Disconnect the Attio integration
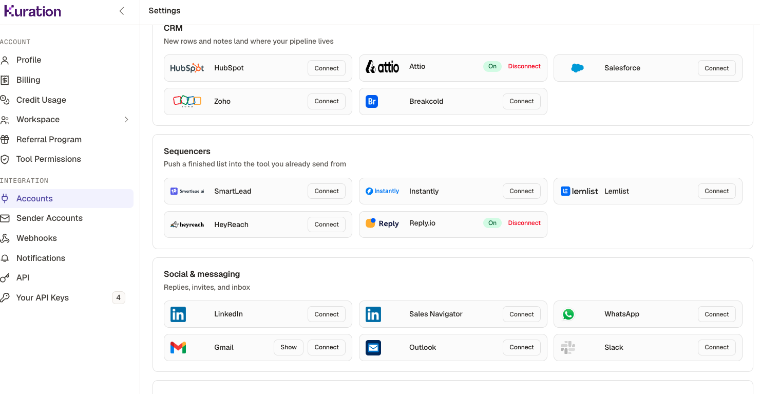The width and height of the screenshot is (760, 394). (x=524, y=66)
